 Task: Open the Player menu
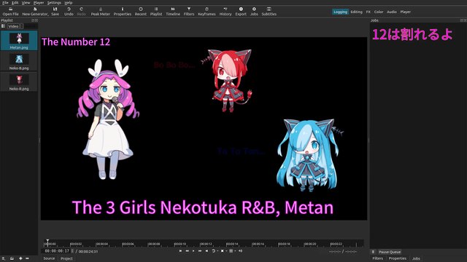pos(39,2)
